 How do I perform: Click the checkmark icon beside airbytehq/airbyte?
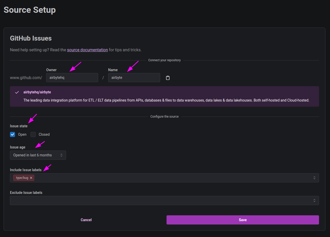coord(17,92)
